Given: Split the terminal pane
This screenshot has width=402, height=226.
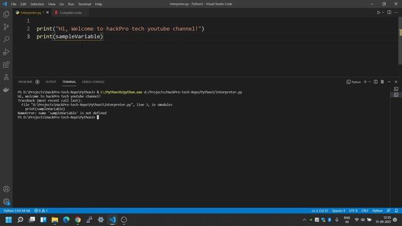Looking at the screenshot, I should [x=376, y=82].
